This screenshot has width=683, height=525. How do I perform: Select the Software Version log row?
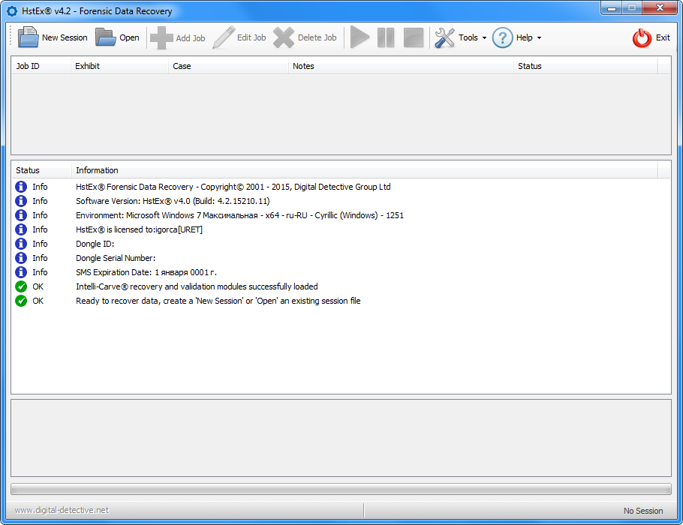pos(341,201)
